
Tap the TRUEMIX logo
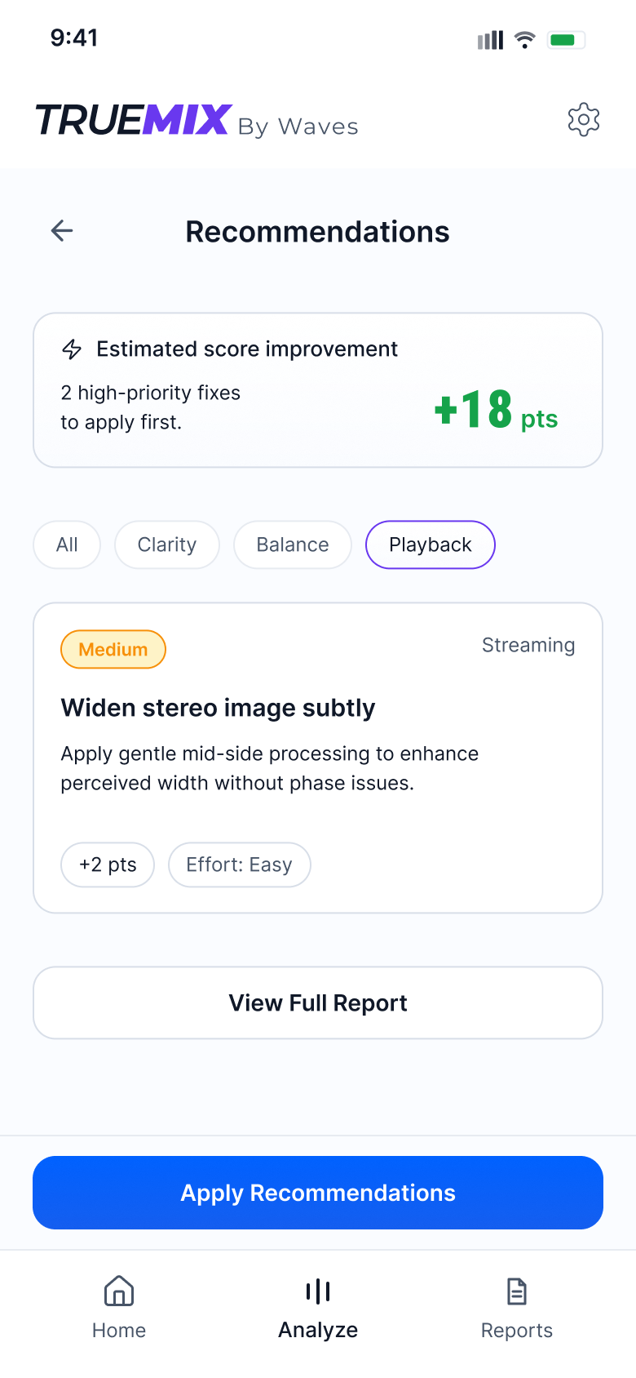pos(134,120)
